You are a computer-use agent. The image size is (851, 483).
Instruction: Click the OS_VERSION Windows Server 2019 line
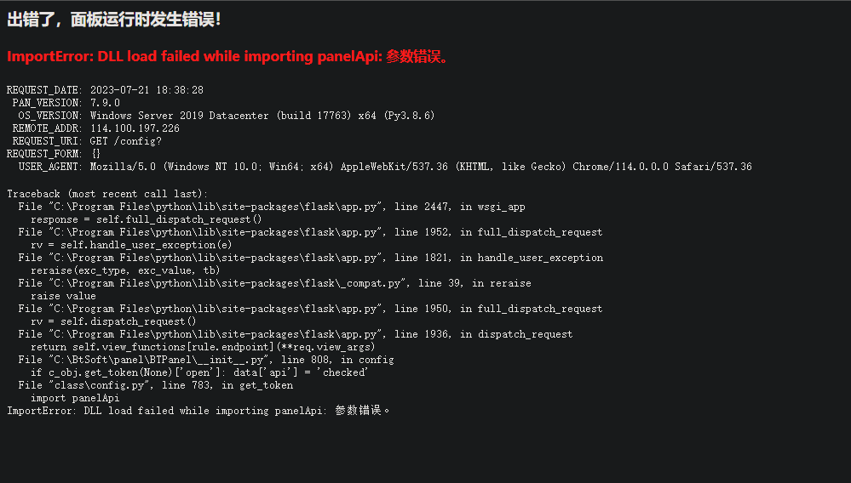click(227, 116)
